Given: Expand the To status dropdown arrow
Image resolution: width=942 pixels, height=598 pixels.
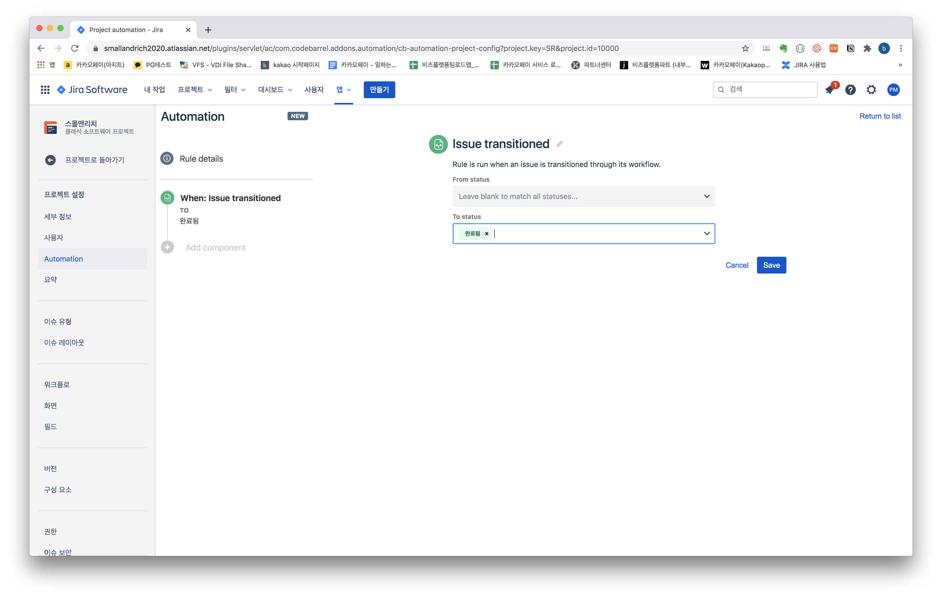Looking at the screenshot, I should (x=707, y=234).
